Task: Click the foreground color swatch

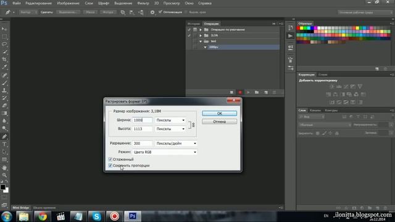Action: point(2,187)
